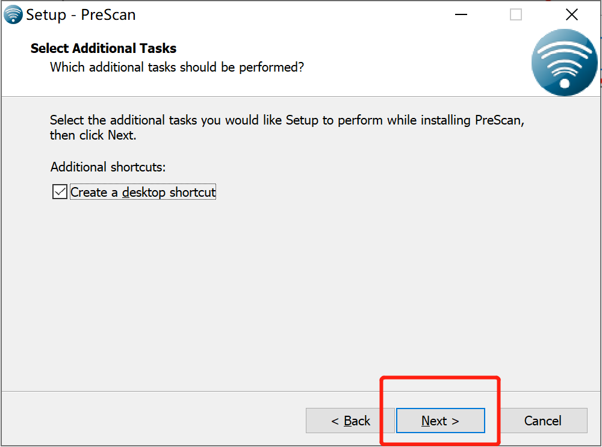Click the "Create a desktop shortcut" label
Viewport: 602px width, 447px height.
pyautogui.click(x=143, y=192)
